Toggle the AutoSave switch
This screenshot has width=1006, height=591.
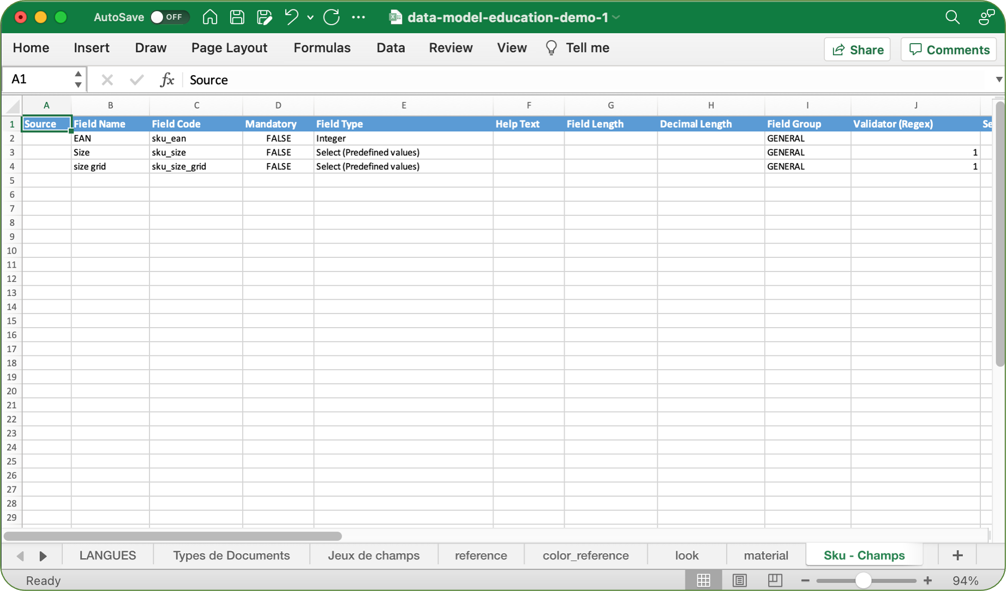coord(169,17)
